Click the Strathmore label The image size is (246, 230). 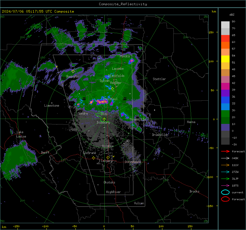point(133,162)
